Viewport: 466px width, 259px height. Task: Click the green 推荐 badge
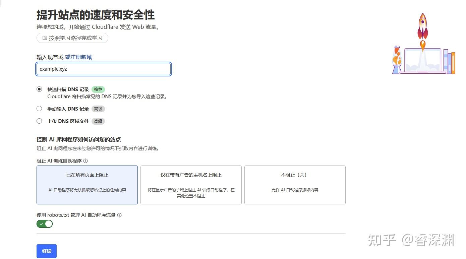[98, 89]
